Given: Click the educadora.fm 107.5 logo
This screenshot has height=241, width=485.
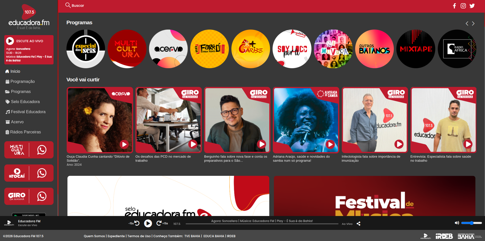Looking at the screenshot, I should [29, 17].
